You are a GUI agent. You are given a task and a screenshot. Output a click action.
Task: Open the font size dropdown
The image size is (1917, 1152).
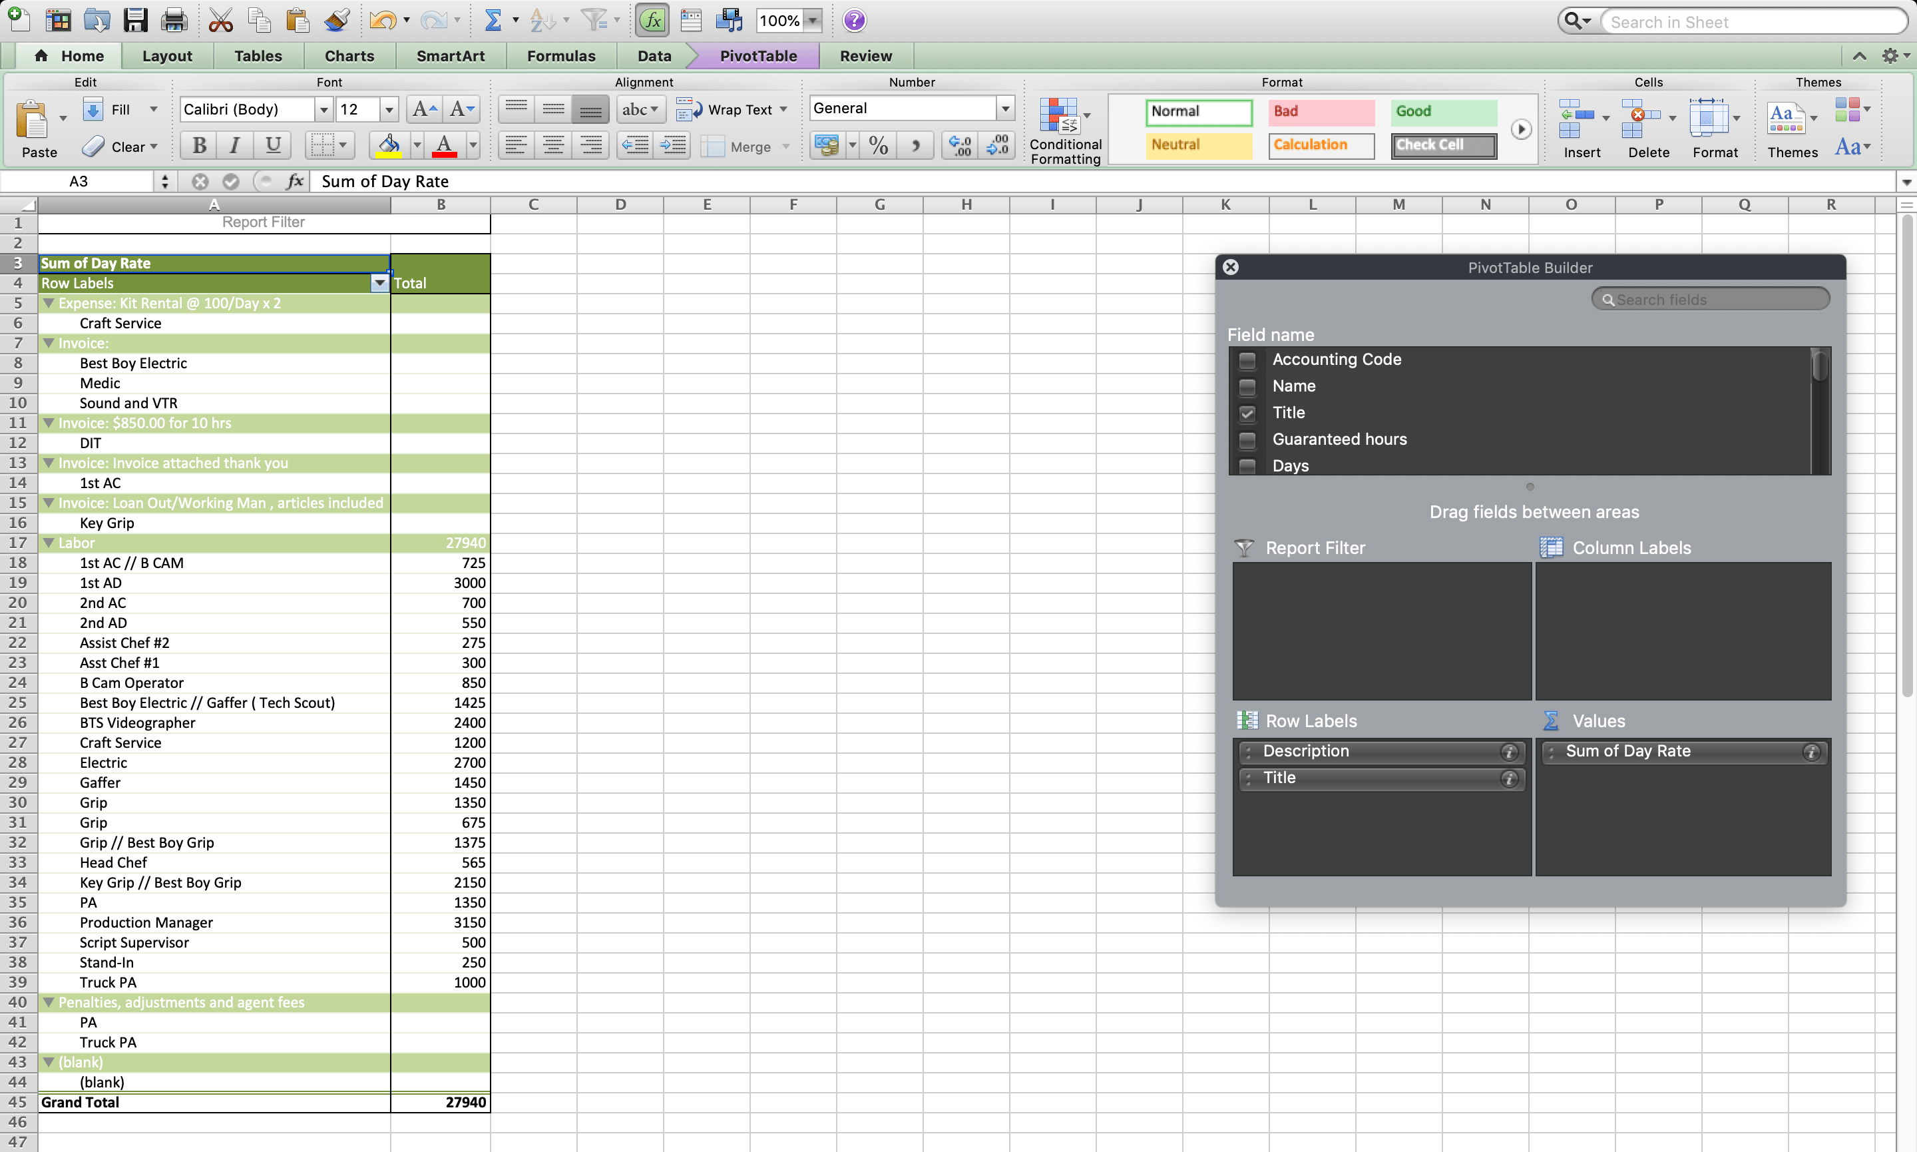click(x=389, y=109)
